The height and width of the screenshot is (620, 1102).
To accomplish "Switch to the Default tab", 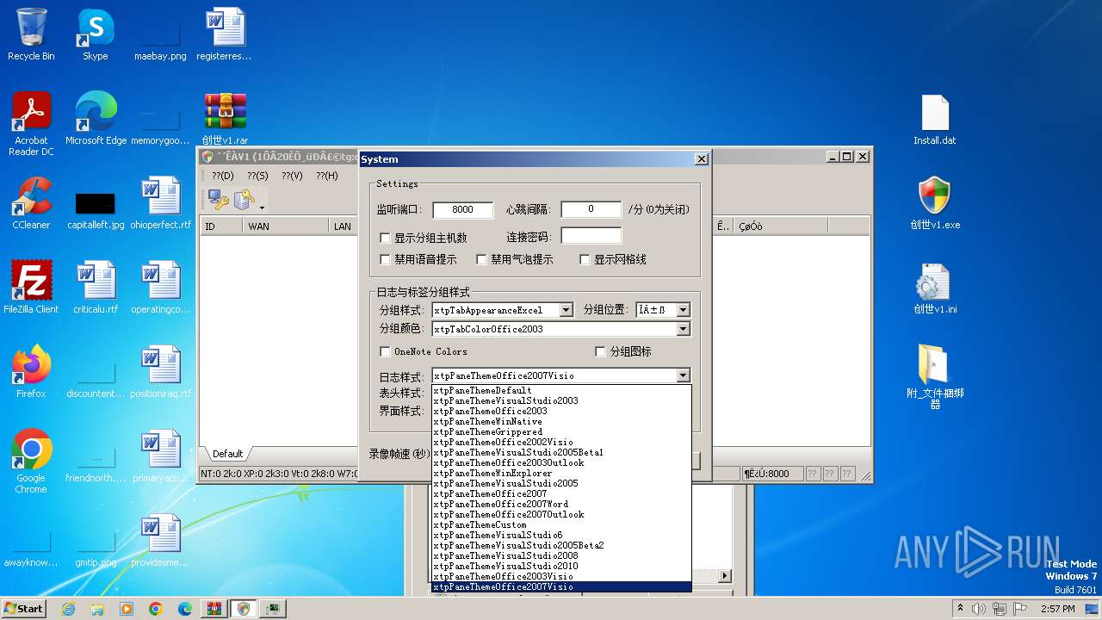I will pos(228,454).
